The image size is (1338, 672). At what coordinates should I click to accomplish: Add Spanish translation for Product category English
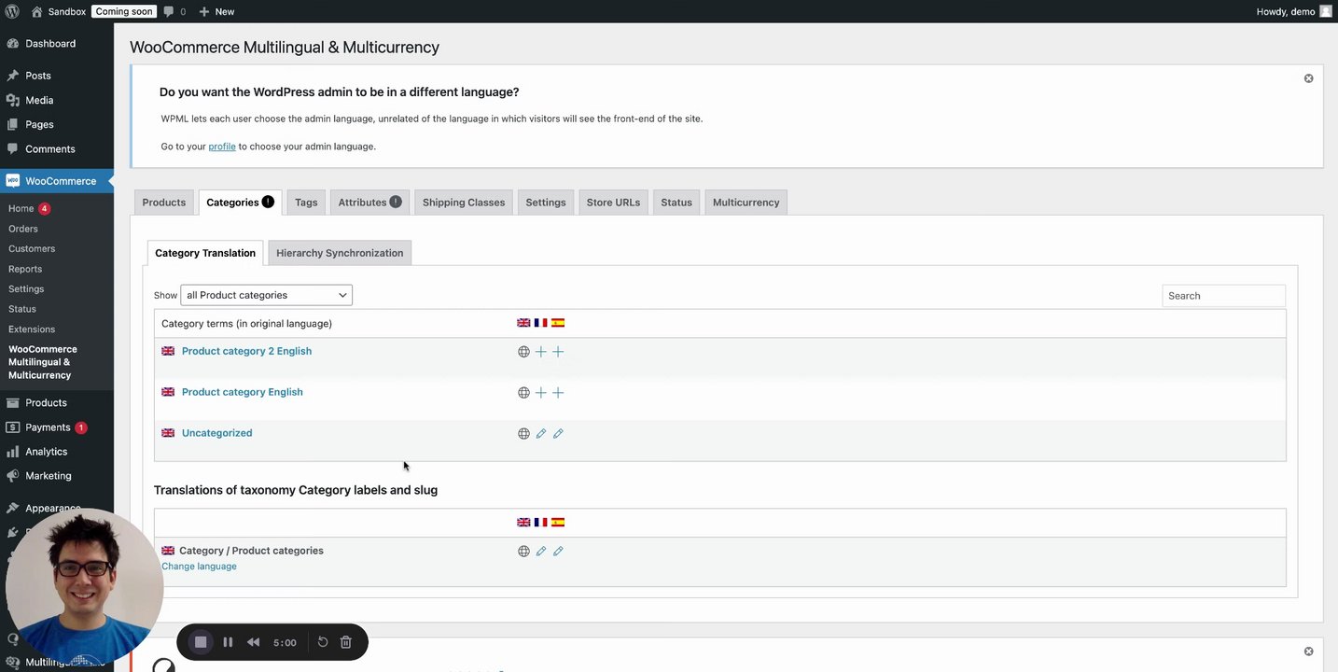558,393
